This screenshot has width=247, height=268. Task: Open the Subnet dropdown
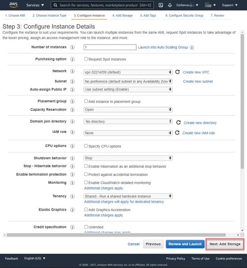click(128, 81)
